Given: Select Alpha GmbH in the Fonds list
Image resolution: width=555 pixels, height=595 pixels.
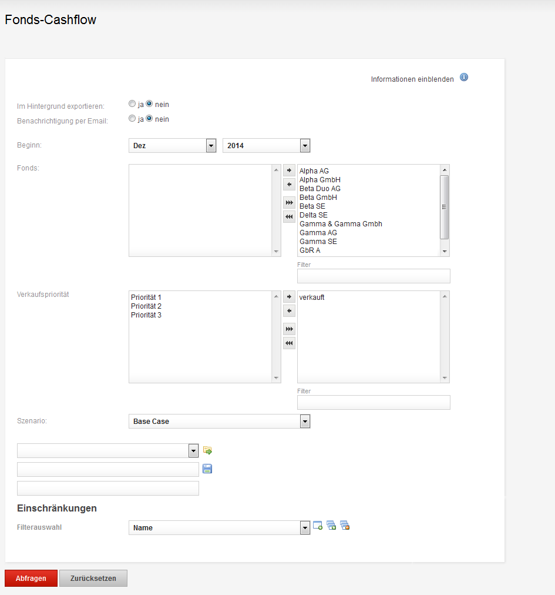Looking at the screenshot, I should click(320, 180).
